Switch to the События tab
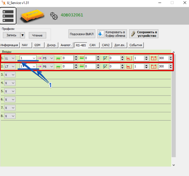The image size is (189, 176). pos(136,45)
